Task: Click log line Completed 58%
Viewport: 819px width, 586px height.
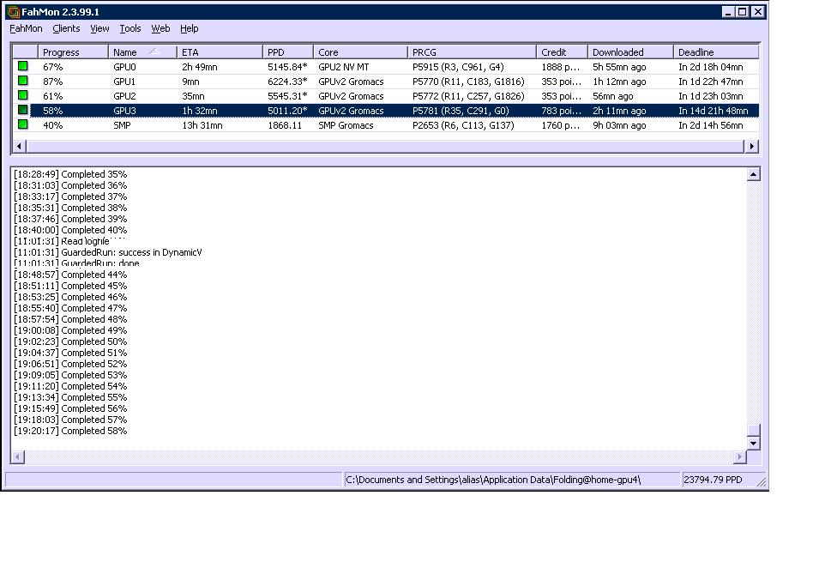Action: (x=70, y=431)
